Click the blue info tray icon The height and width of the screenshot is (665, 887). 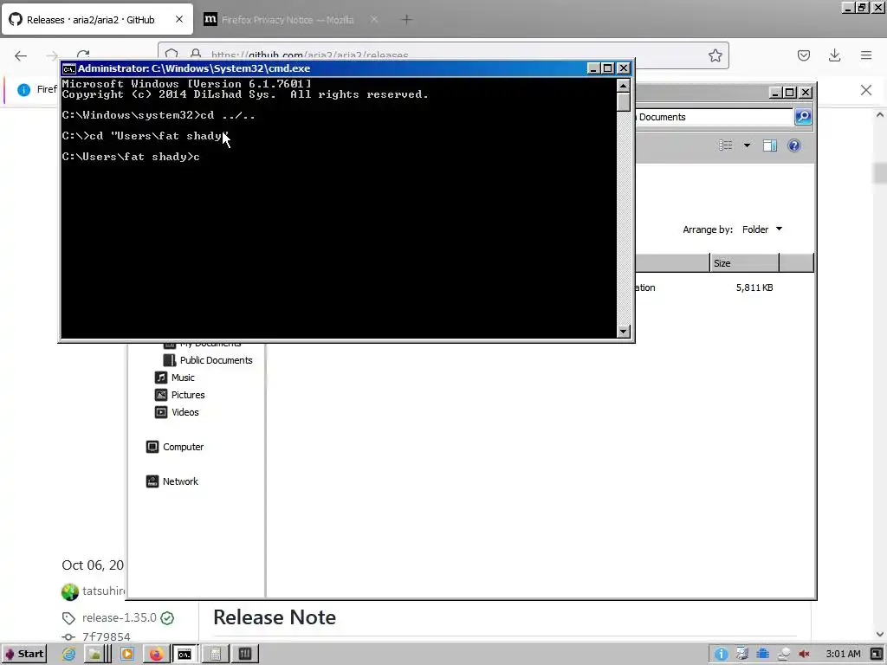(721, 655)
